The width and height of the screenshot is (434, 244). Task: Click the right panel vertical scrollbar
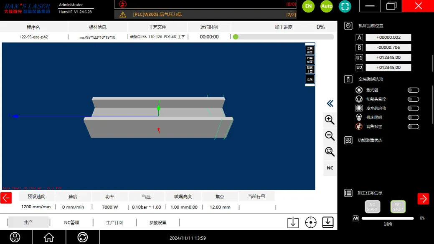pos(432,90)
